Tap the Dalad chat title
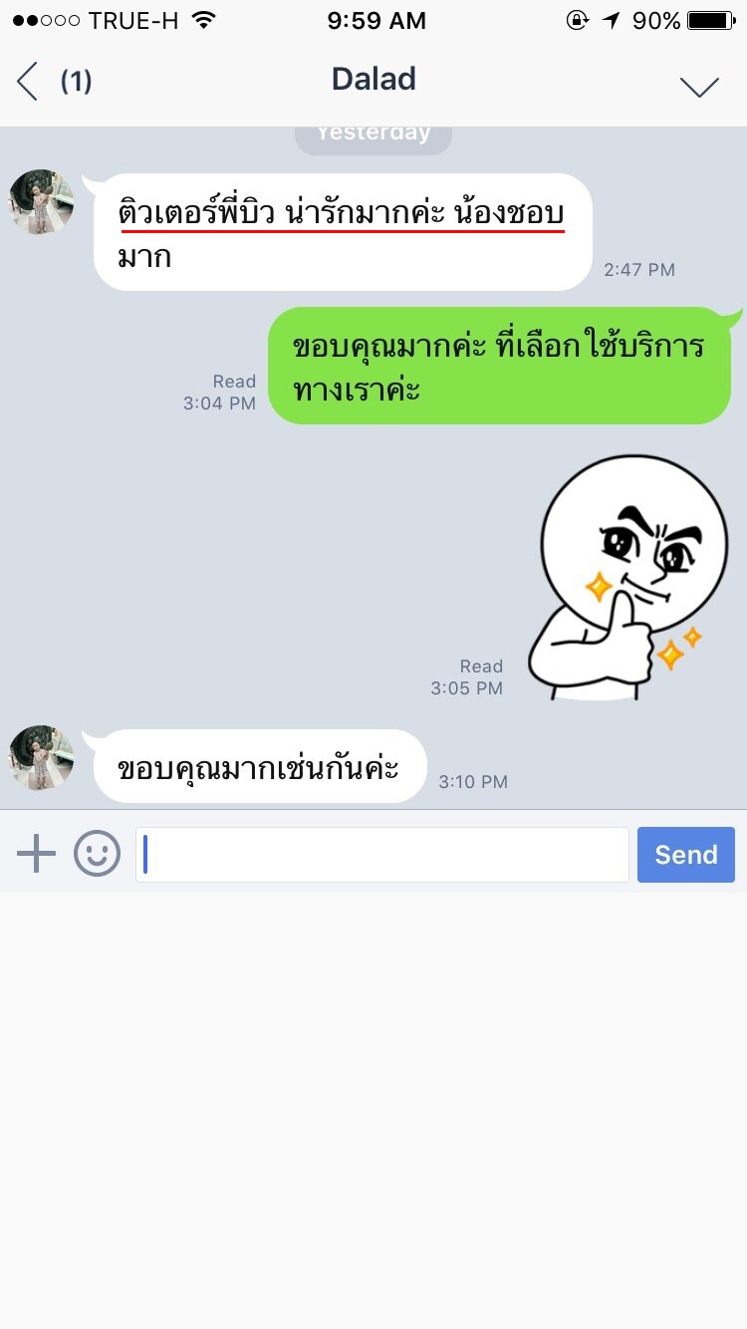Viewport: 747px width, 1329px height. tap(373, 80)
